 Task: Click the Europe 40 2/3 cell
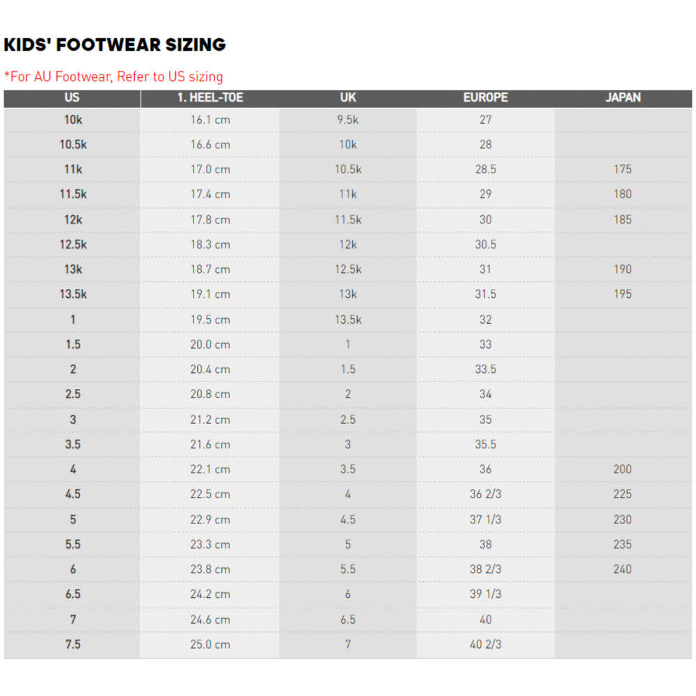485,644
